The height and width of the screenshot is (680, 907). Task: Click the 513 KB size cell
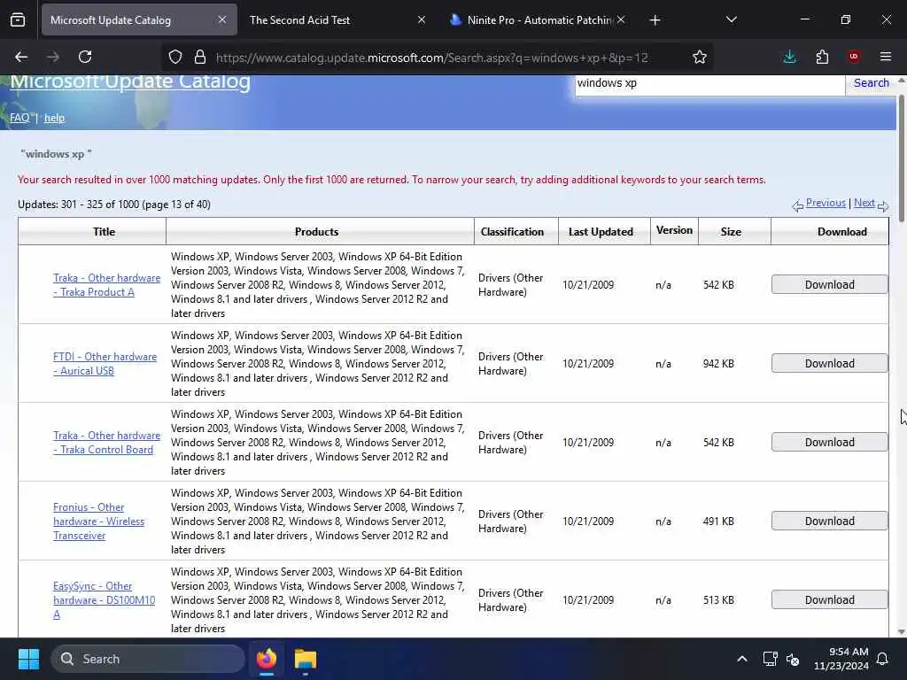(718, 599)
